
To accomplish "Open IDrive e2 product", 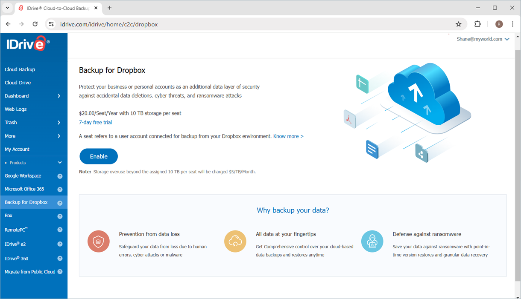I will (x=15, y=244).
